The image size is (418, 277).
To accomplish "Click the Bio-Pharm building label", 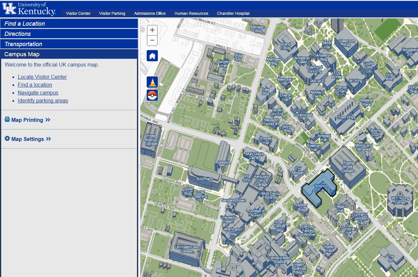I will pyautogui.click(x=205, y=179).
